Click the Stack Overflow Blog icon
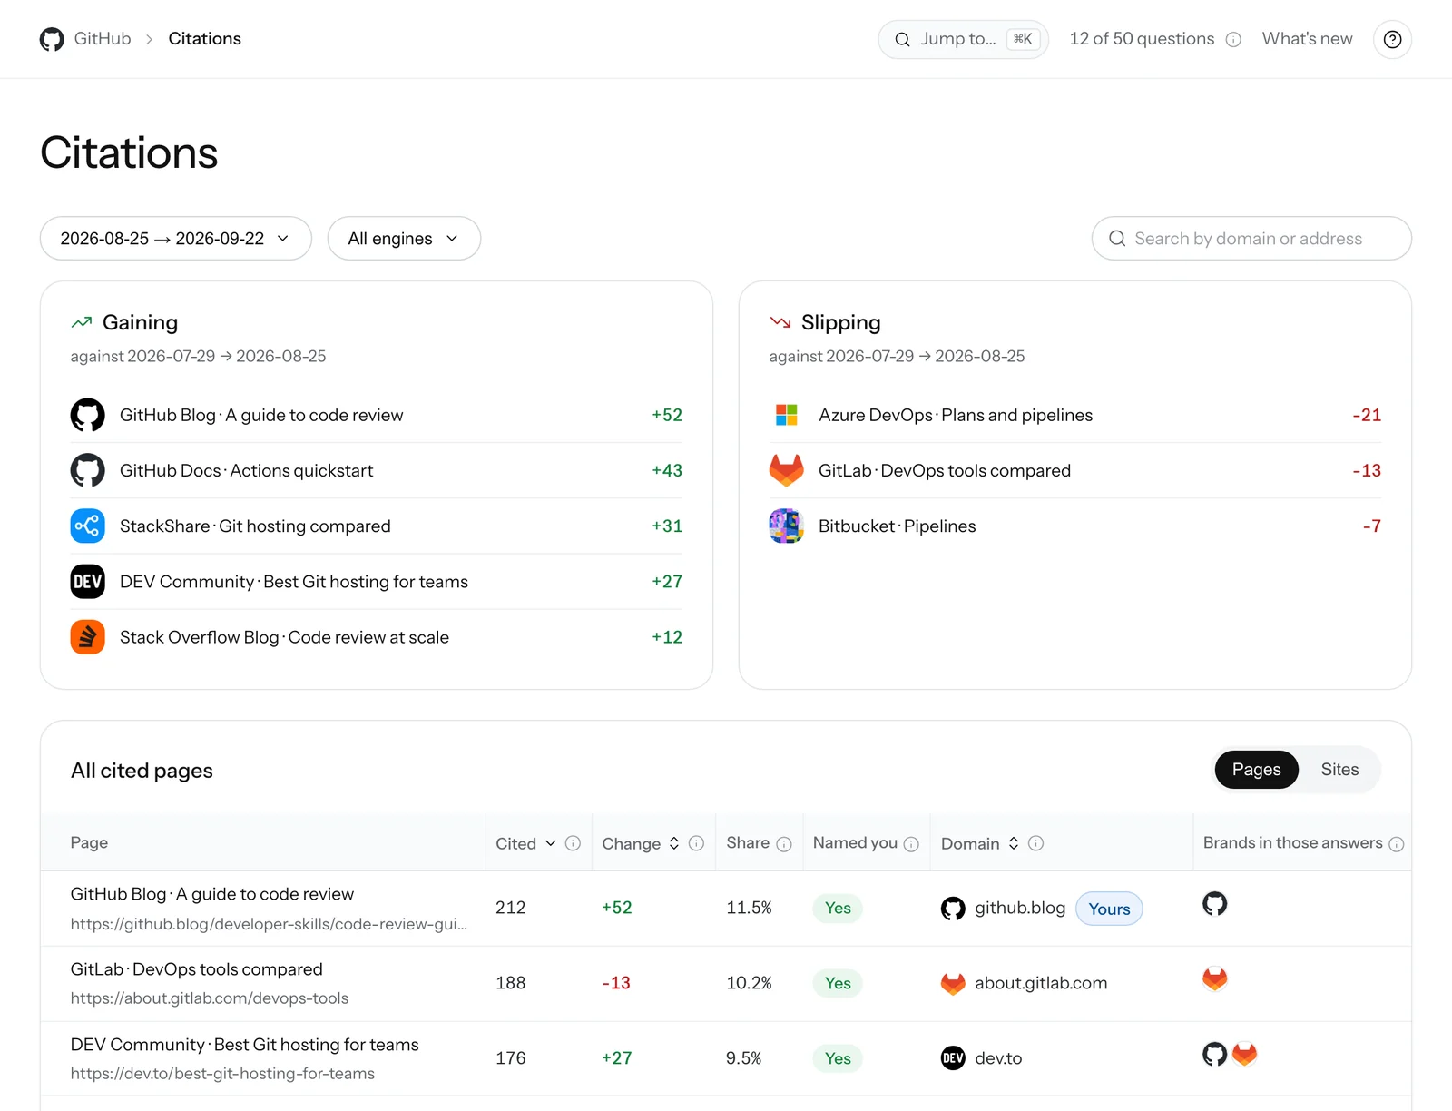The height and width of the screenshot is (1111, 1452). click(88, 637)
